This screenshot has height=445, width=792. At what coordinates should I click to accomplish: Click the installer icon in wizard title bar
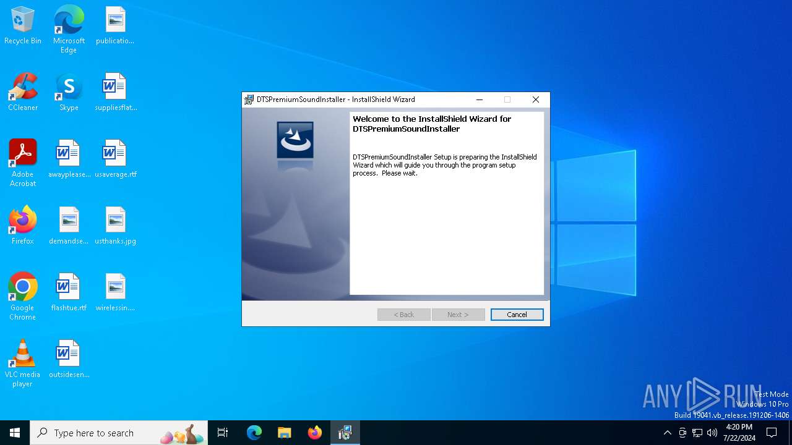(x=249, y=100)
